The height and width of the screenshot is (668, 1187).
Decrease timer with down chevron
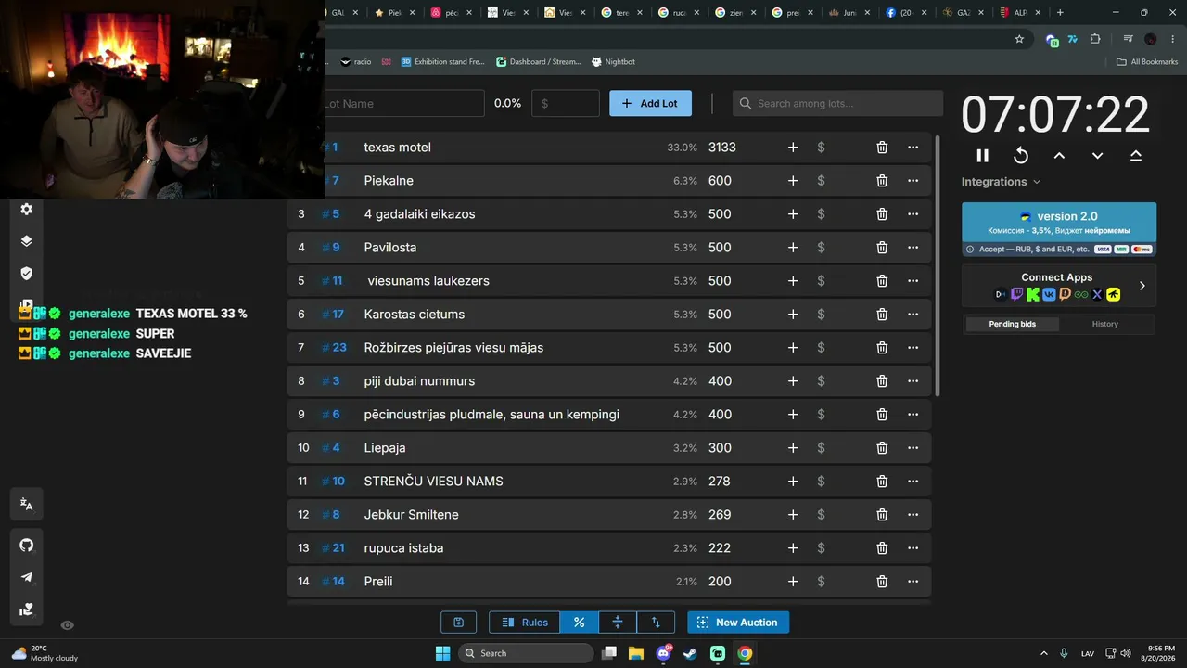click(1097, 156)
